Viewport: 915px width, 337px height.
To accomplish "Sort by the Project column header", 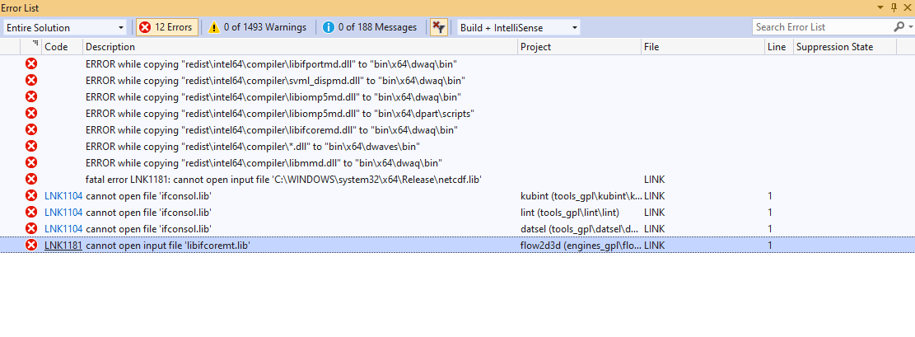I will (x=535, y=47).
